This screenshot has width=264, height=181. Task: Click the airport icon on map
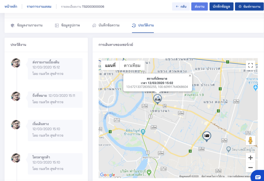click(255, 88)
